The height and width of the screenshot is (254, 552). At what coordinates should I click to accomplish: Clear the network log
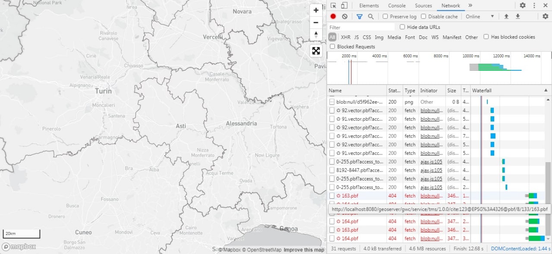(345, 16)
